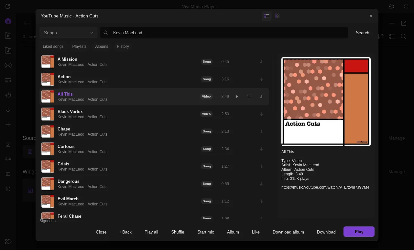
Task: Click the Album button in the bottom bar
Action: [233, 232]
